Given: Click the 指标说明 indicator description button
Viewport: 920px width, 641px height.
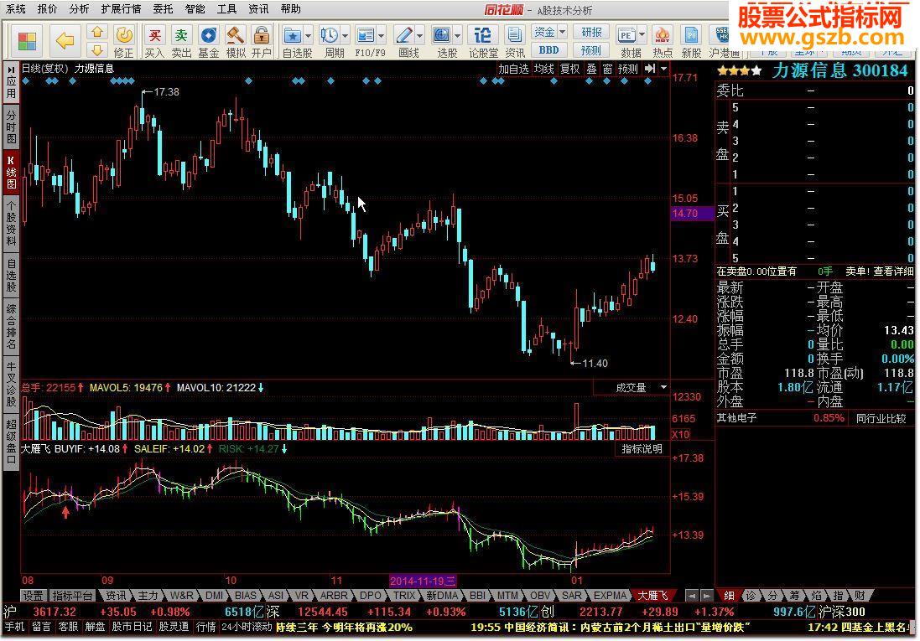Looking at the screenshot, I should coord(642,448).
